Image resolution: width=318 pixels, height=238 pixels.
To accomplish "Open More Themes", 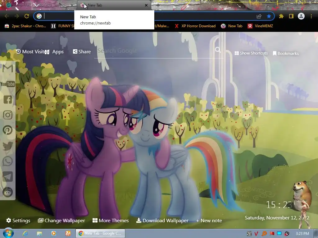I will (111, 220).
